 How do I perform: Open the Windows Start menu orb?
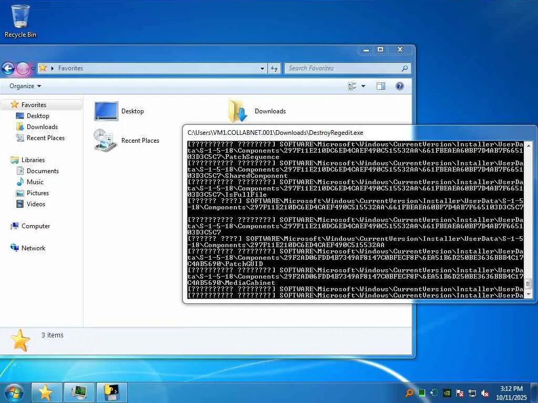(14, 393)
